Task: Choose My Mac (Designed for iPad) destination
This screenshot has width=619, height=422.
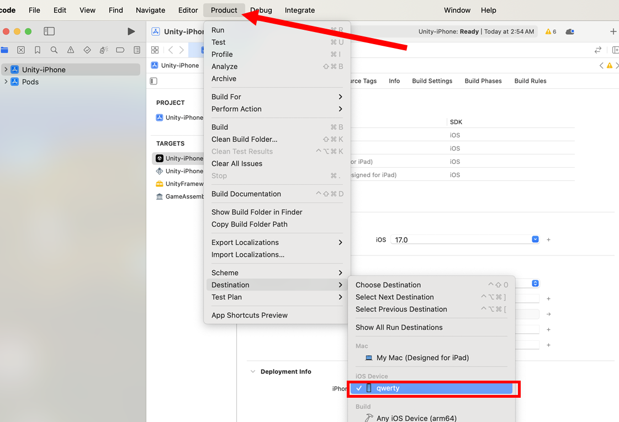Action: point(432,357)
